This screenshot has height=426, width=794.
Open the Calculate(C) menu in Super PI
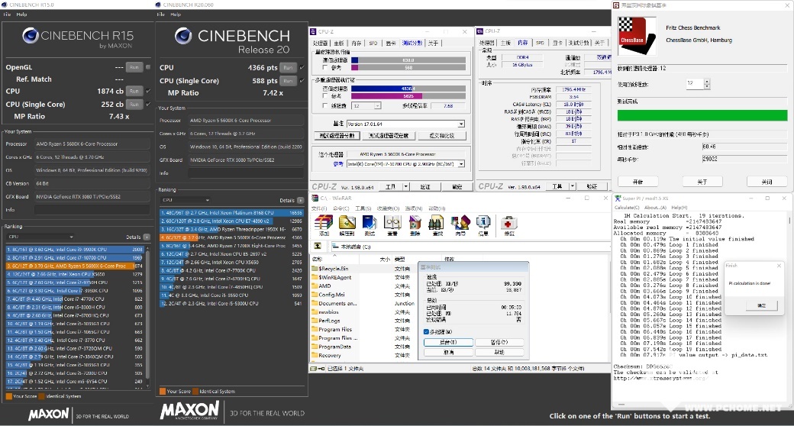(x=626, y=207)
